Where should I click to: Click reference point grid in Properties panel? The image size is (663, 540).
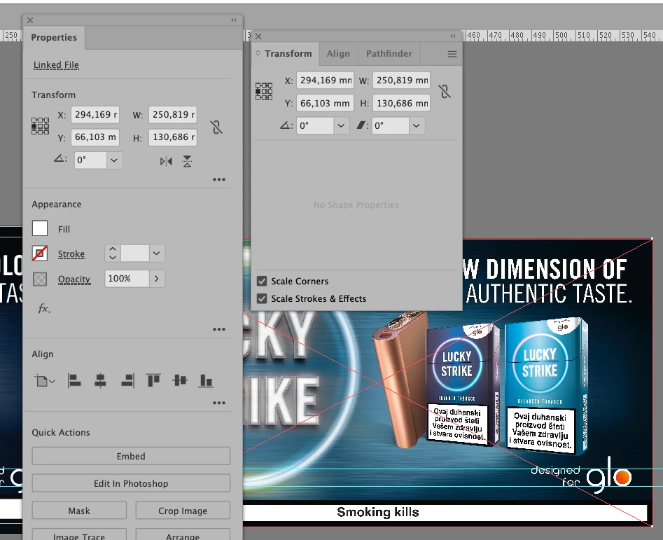pyautogui.click(x=40, y=126)
